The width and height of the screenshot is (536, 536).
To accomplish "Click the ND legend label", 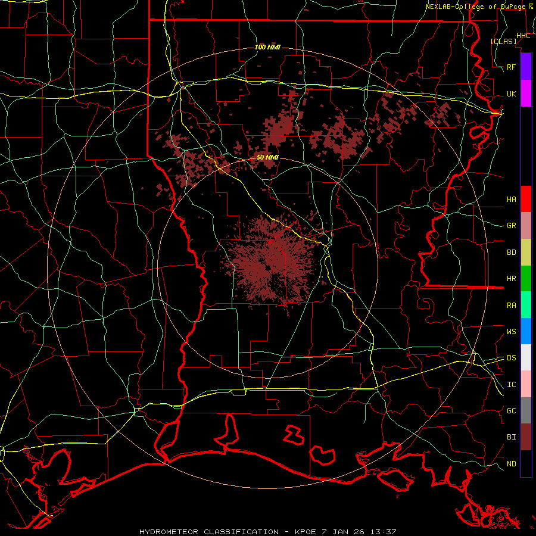I will 512,464.
